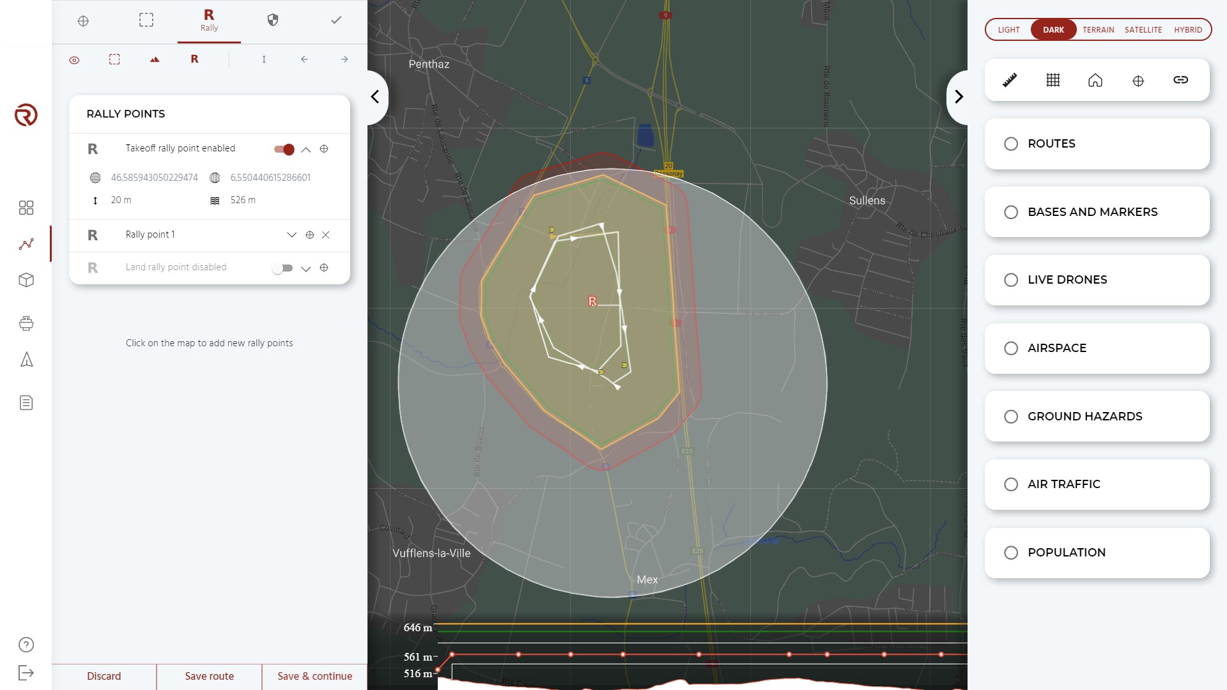Open the dashed-square area step tab
This screenshot has height=690, width=1227.
click(146, 20)
